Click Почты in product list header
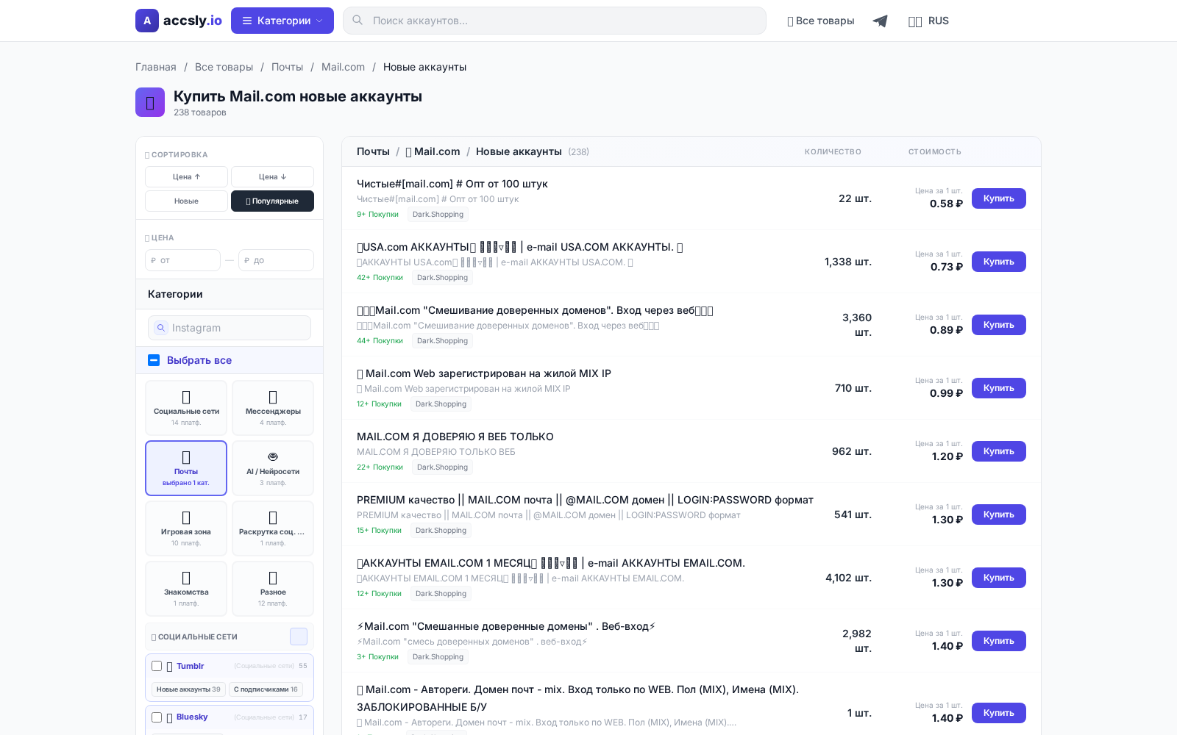 [x=373, y=151]
